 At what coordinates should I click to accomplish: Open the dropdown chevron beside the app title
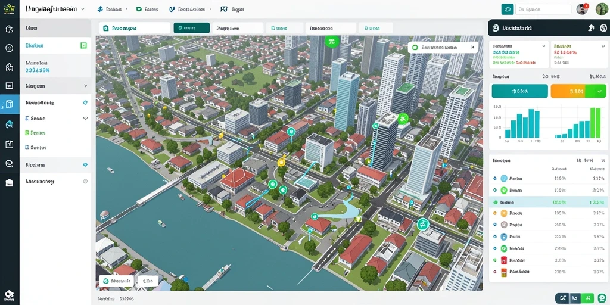(82, 9)
